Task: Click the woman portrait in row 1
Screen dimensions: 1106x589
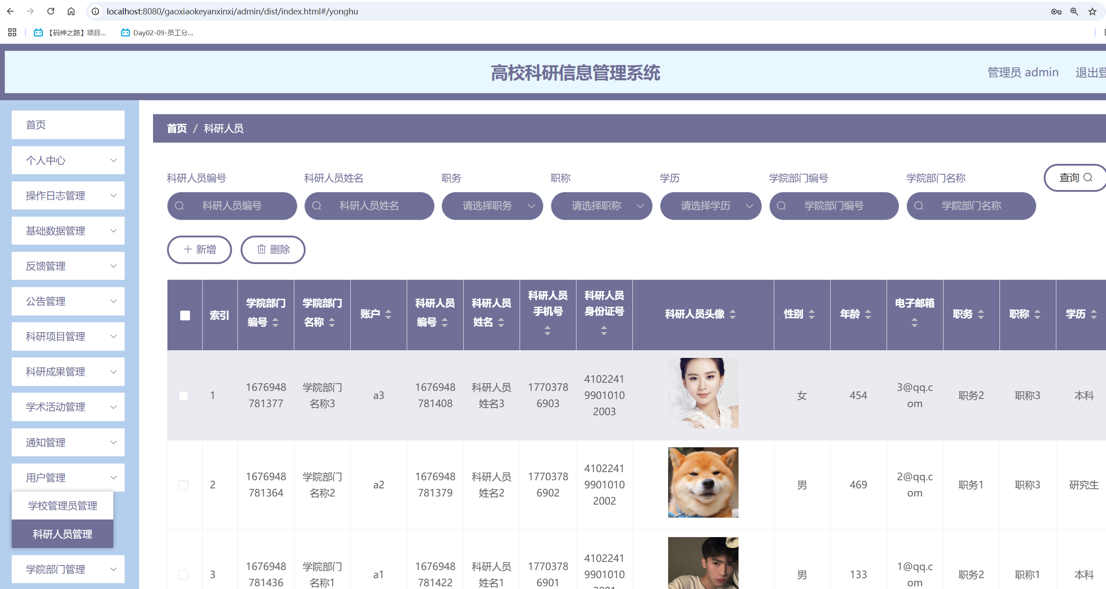Action: (x=703, y=393)
